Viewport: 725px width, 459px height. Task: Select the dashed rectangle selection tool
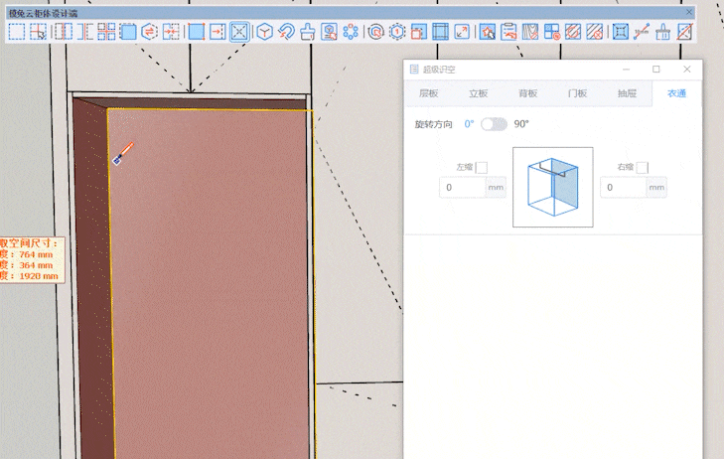pyautogui.click(x=17, y=32)
